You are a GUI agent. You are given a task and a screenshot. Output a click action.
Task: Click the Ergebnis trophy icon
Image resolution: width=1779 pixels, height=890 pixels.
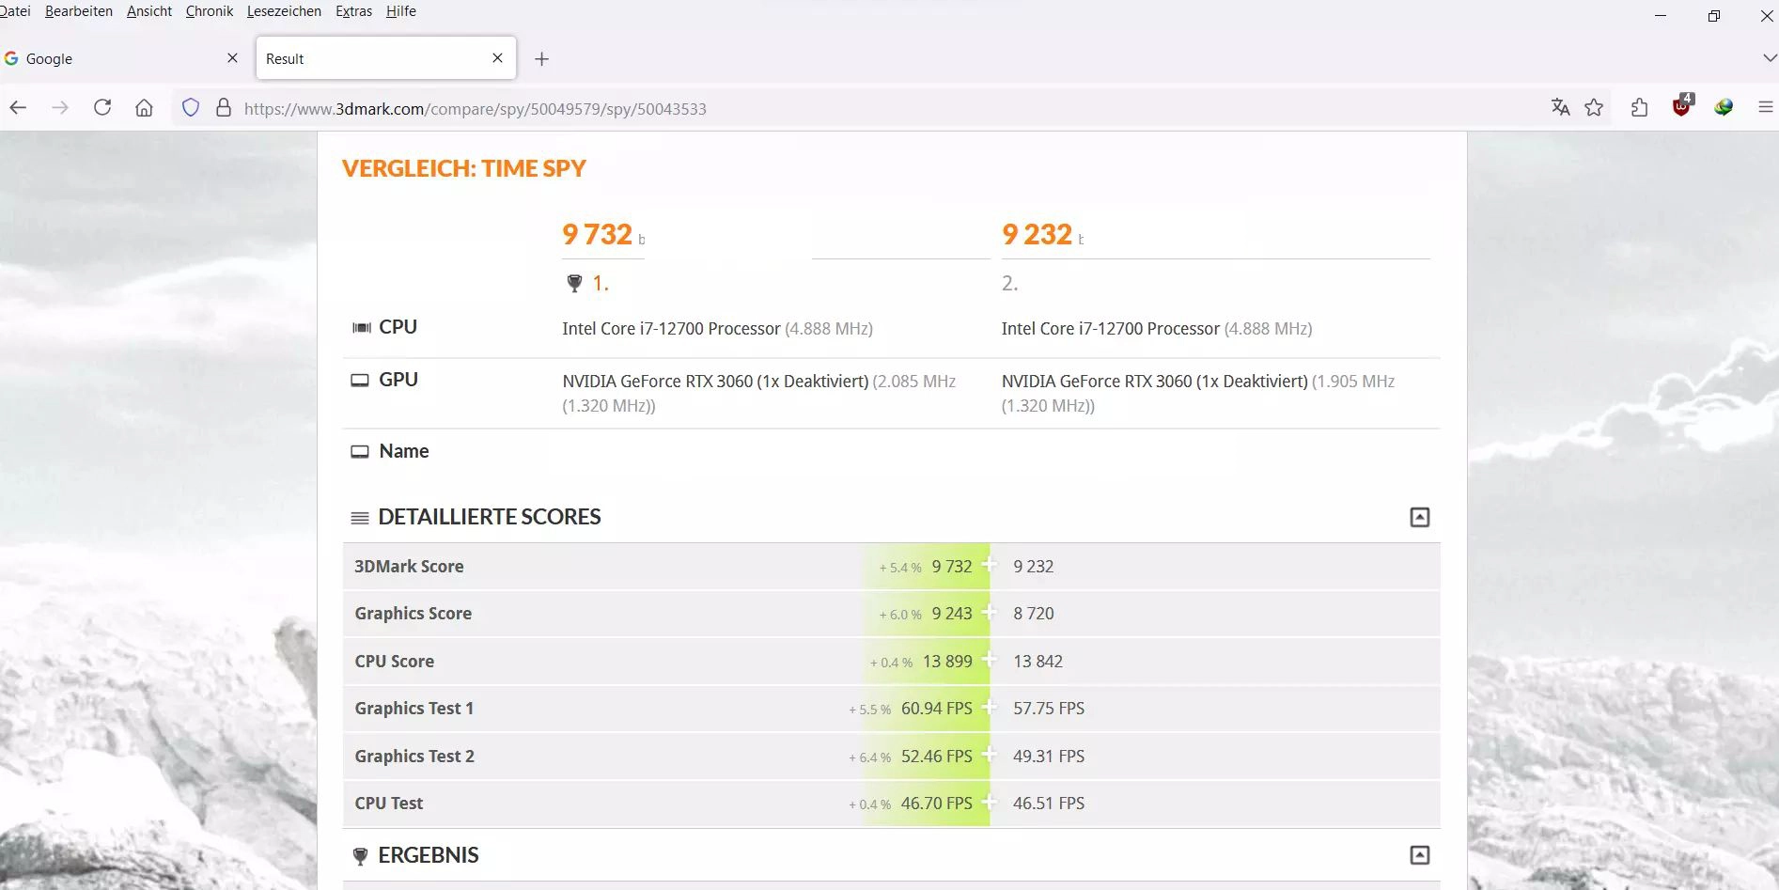coord(360,856)
